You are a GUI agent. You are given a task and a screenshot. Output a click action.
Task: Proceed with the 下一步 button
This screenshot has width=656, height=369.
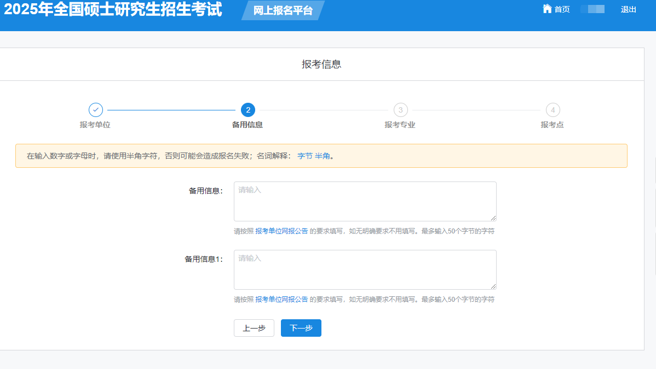pyautogui.click(x=301, y=328)
